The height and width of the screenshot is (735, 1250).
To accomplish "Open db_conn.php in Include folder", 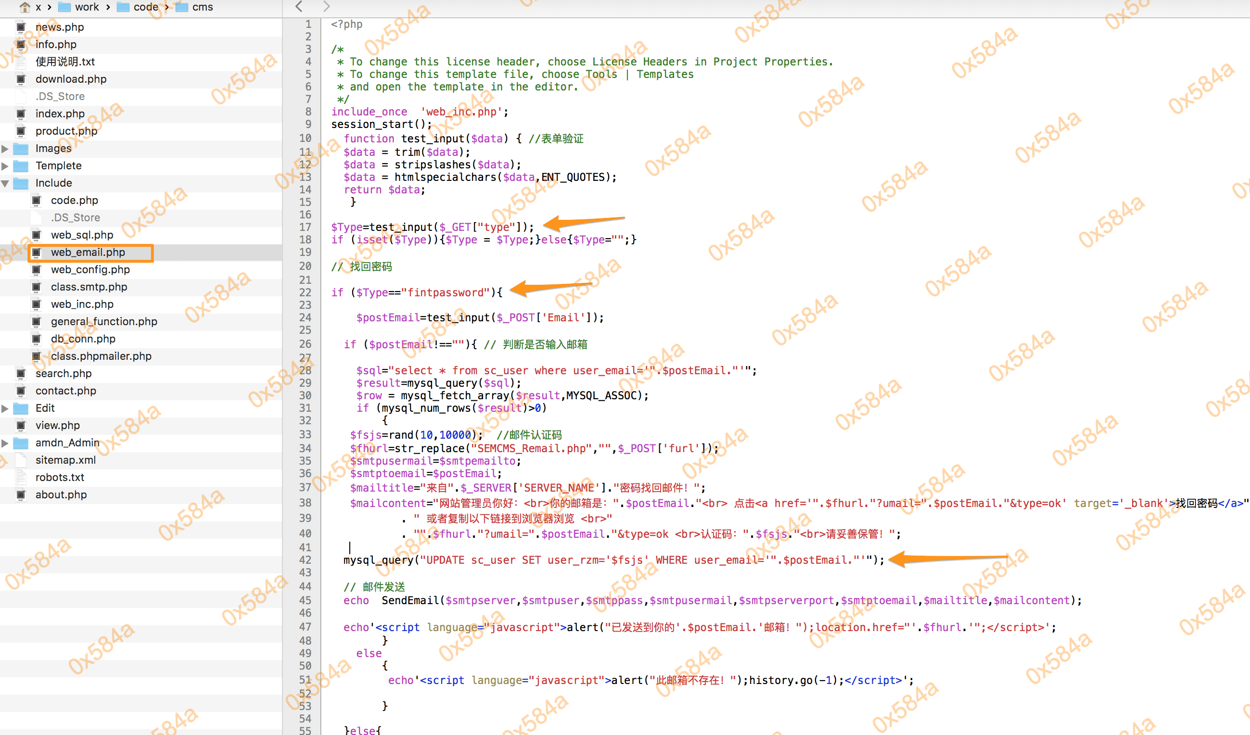I will 83,339.
